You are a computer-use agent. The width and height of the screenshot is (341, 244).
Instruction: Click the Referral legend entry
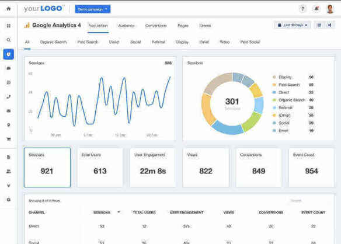293,107
